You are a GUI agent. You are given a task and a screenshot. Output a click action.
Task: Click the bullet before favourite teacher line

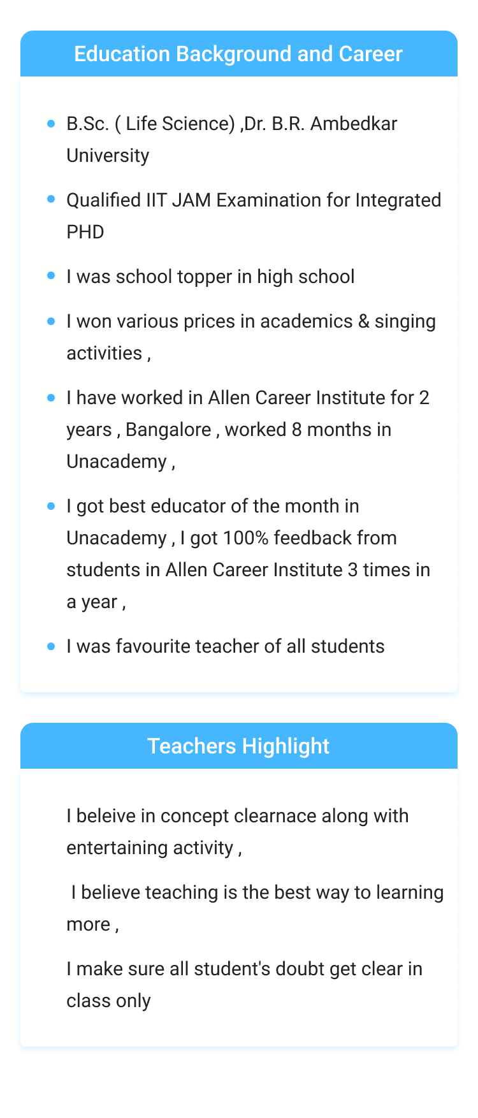pos(51,646)
